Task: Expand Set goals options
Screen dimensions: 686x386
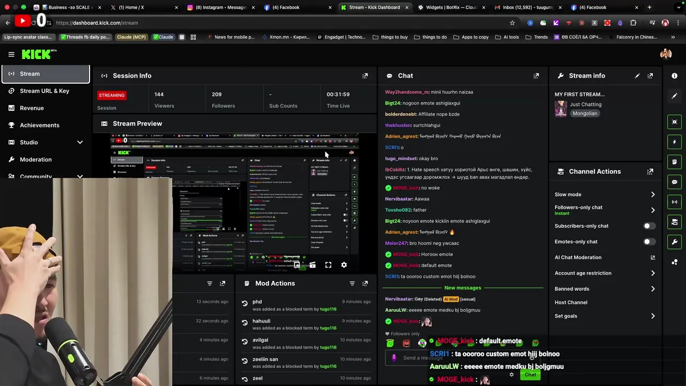Action: [x=652, y=316]
